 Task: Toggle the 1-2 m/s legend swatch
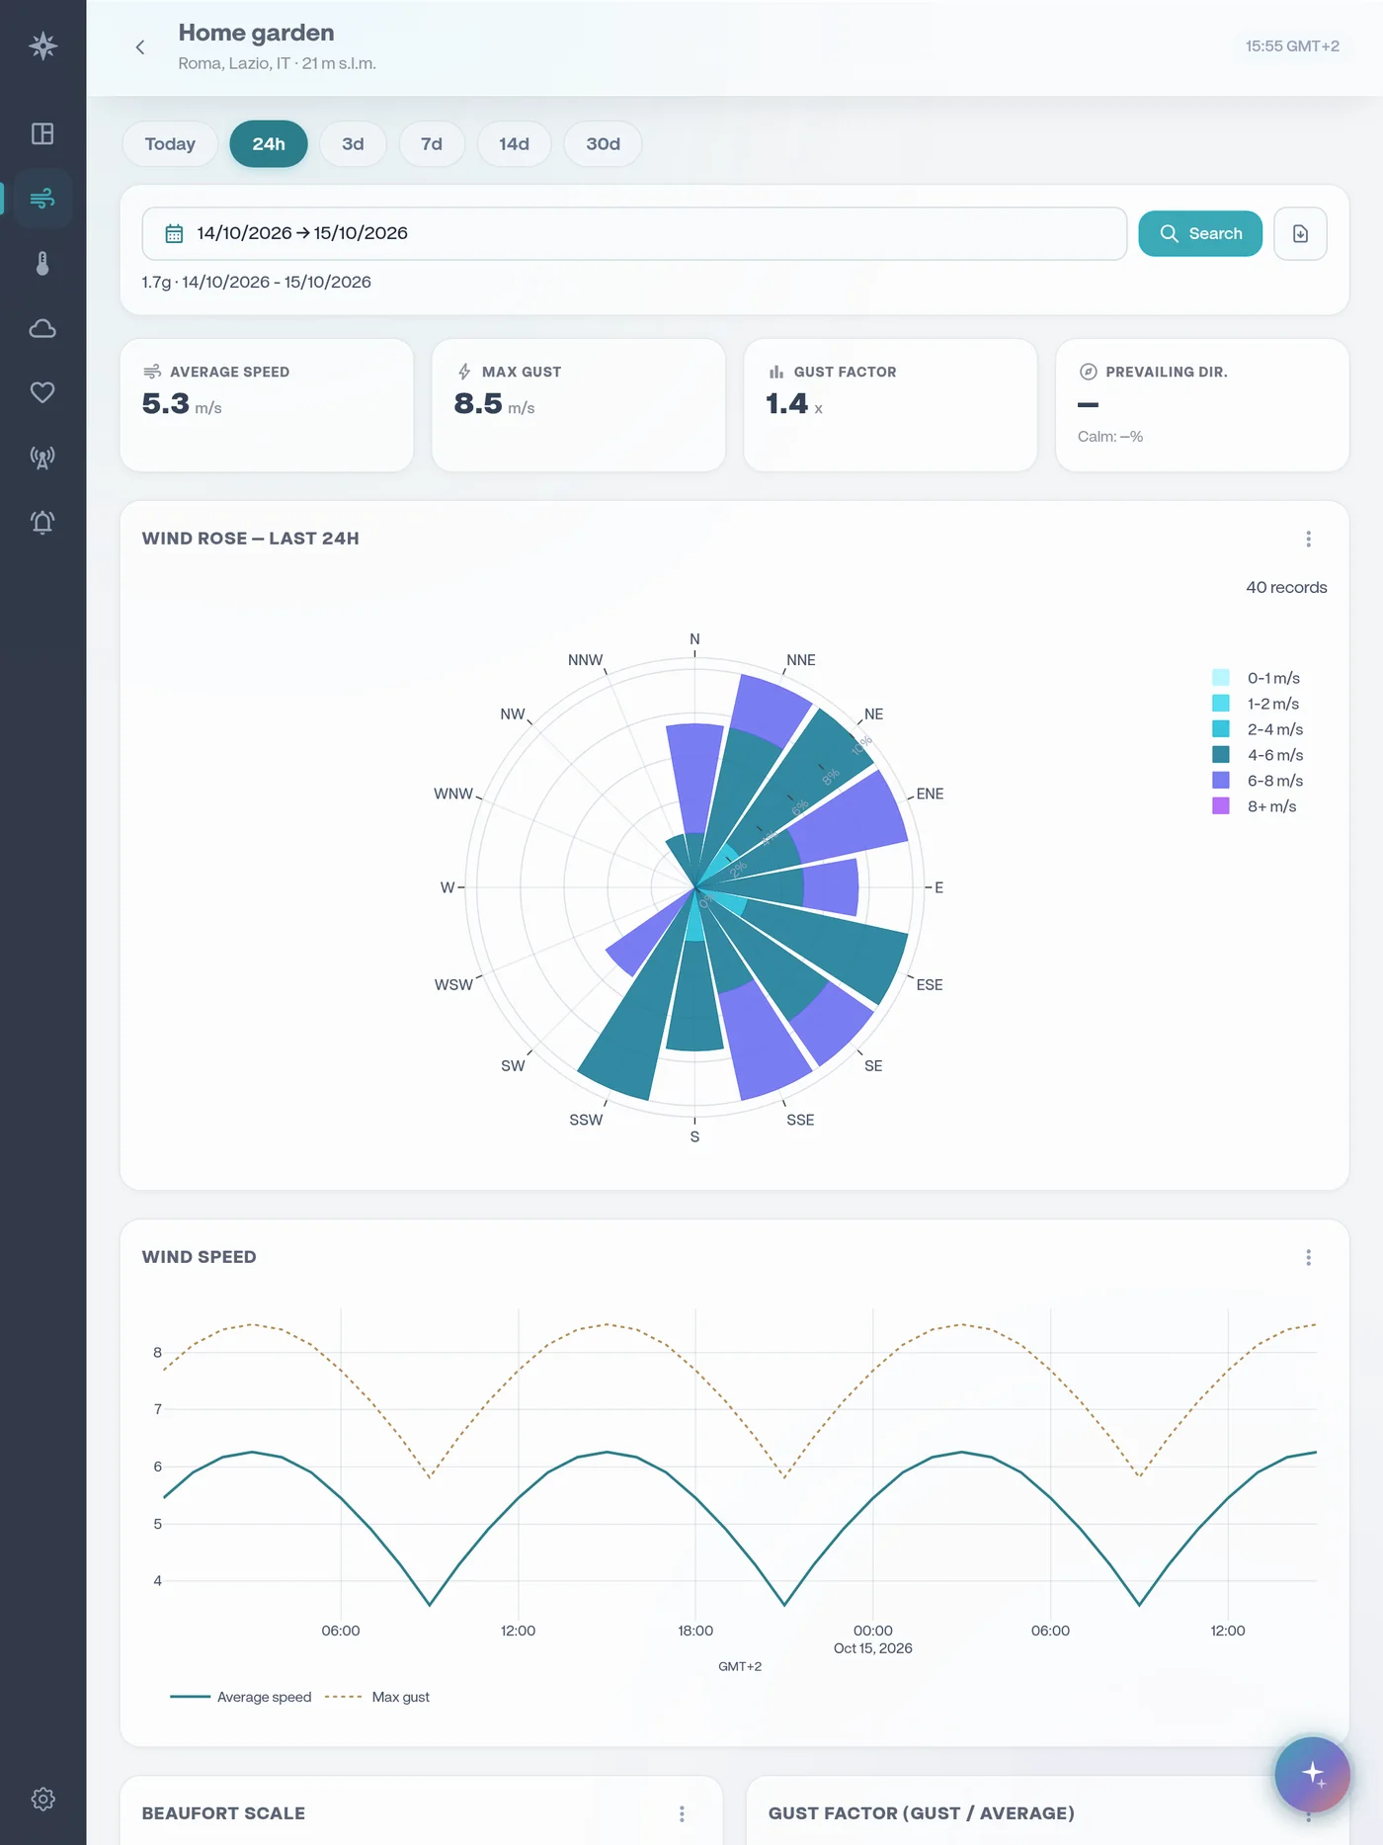(1221, 704)
